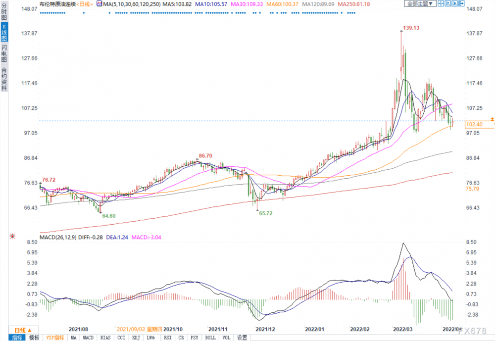495x341 pixels.
Task: Click the 102.40 current price label
Action: (x=474, y=126)
